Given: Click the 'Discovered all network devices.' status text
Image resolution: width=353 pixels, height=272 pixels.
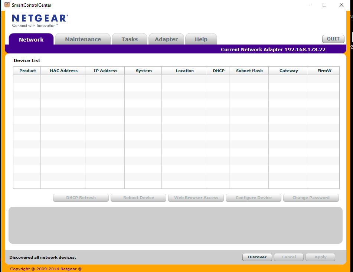Looking at the screenshot, I should click(43, 258).
